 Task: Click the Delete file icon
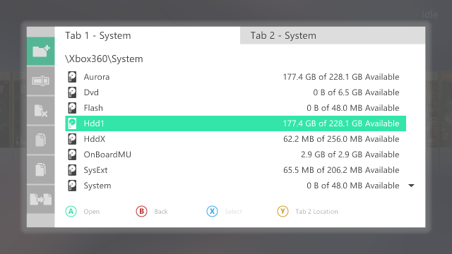41,111
